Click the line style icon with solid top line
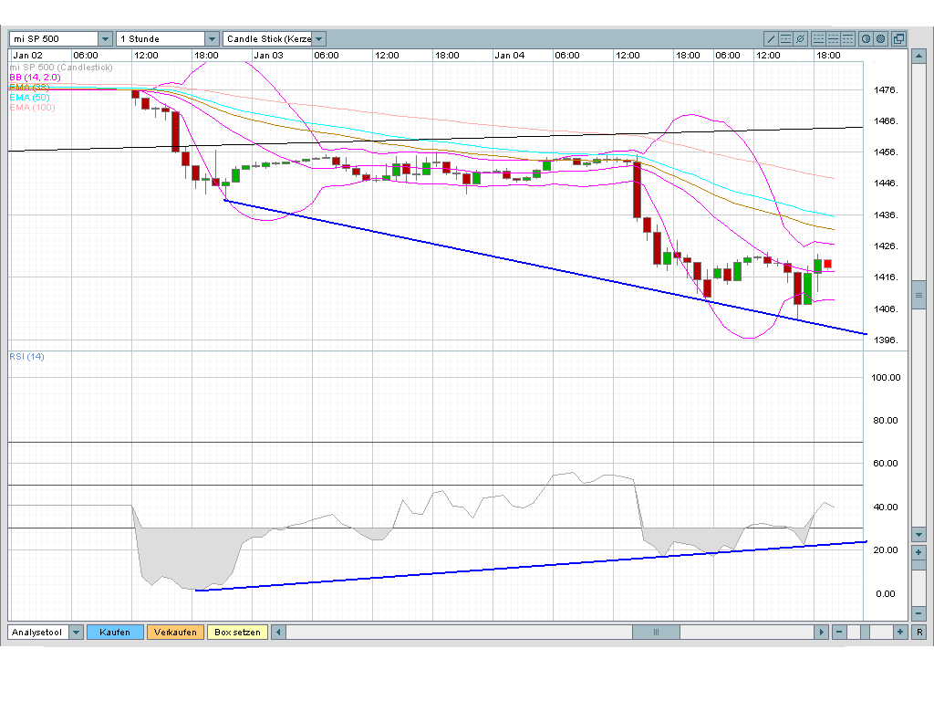This screenshot has height=701, width=934. tap(847, 38)
